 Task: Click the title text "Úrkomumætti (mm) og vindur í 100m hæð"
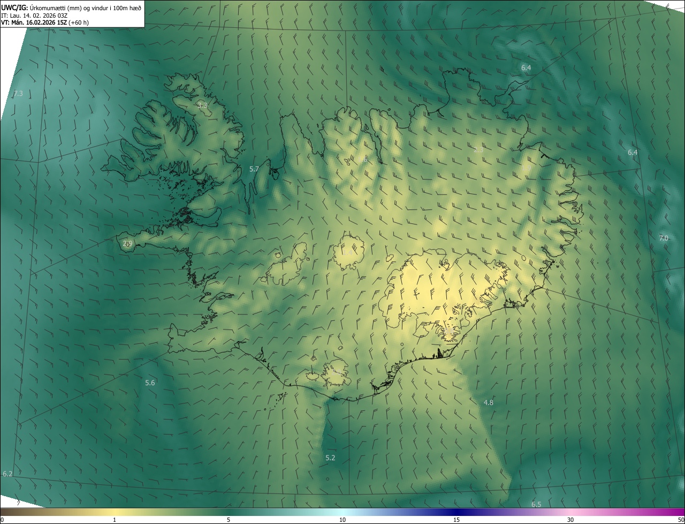(x=85, y=8)
